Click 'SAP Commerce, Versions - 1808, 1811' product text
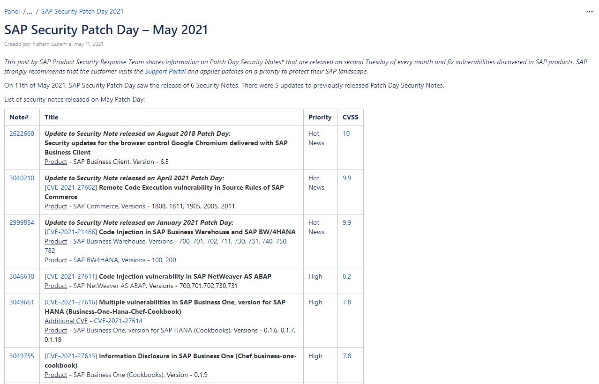599x384 pixels. pos(154,206)
